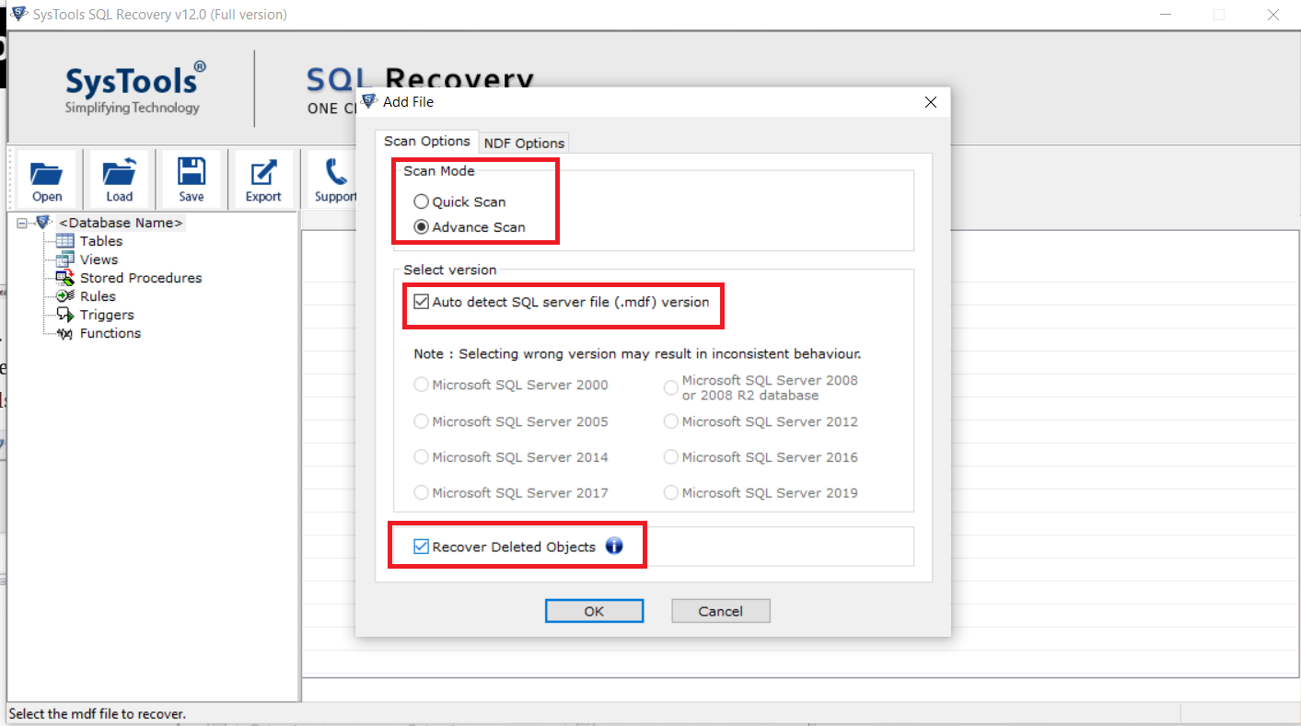Select the Microsoft SQL Server 2019 option

tap(671, 492)
